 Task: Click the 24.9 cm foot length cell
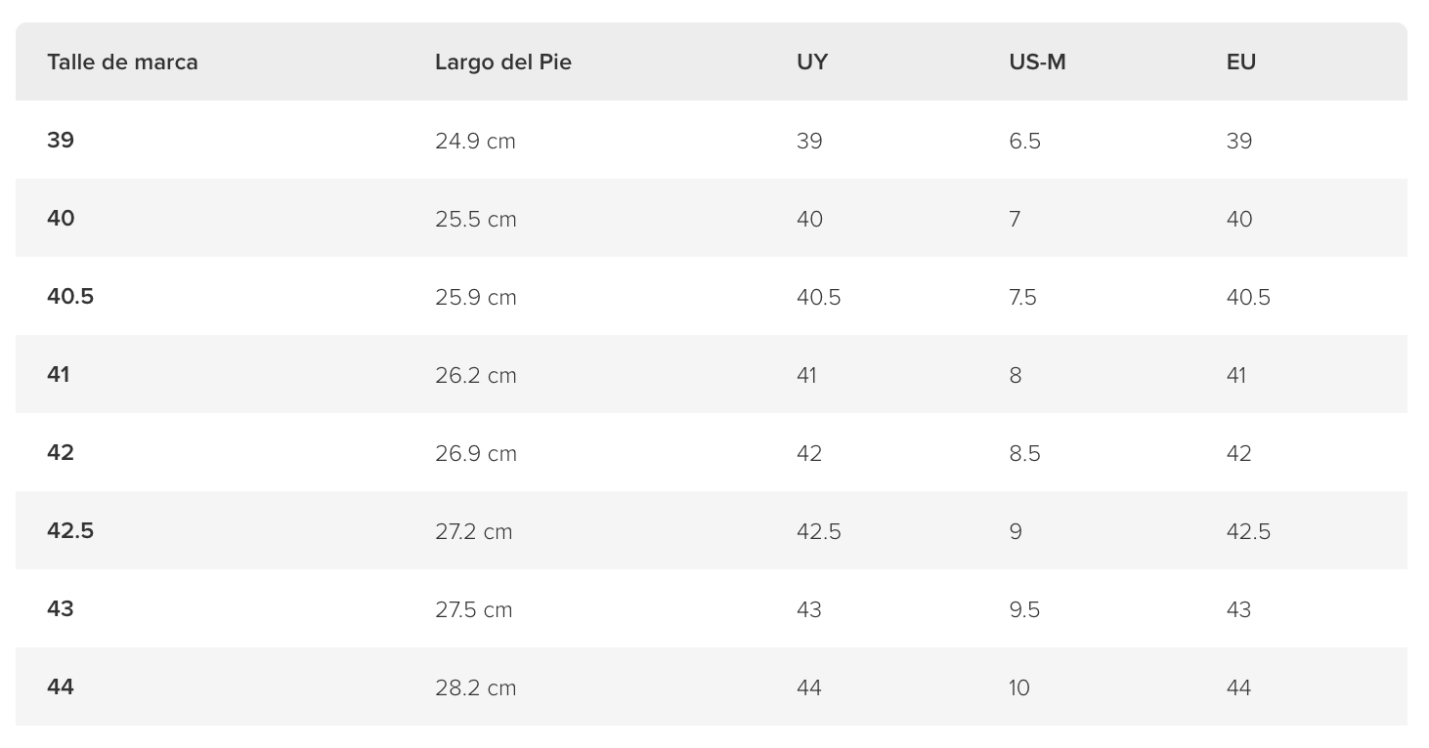[x=475, y=142]
